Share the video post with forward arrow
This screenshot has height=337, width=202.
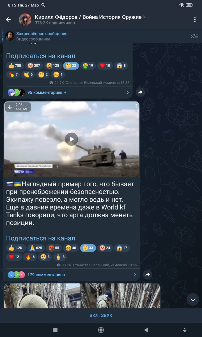(148, 275)
